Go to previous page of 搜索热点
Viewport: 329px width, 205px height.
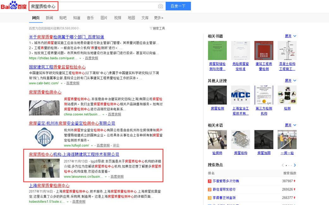(x=283, y=165)
